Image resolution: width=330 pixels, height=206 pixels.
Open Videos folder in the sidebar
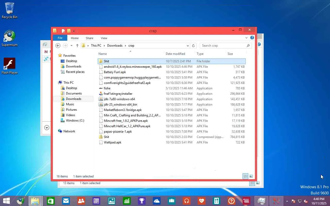(x=70, y=115)
